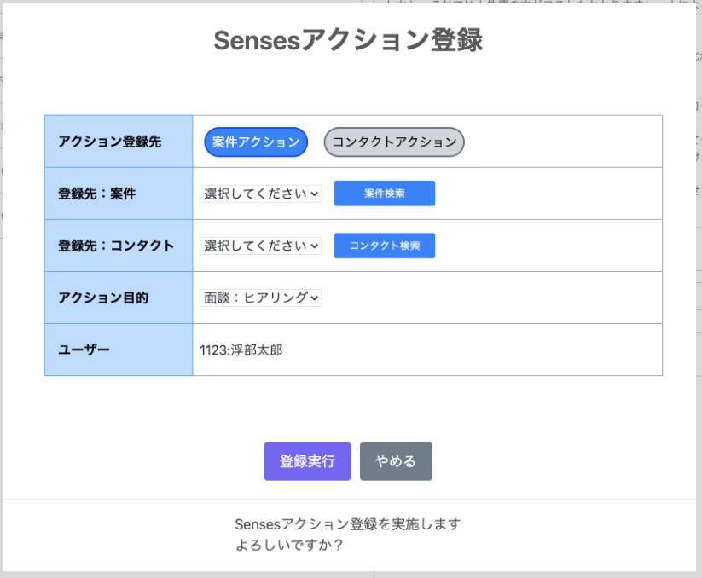This screenshot has width=702, height=578.
Task: Click the 登録先:案件 label cell
Action: [119, 194]
